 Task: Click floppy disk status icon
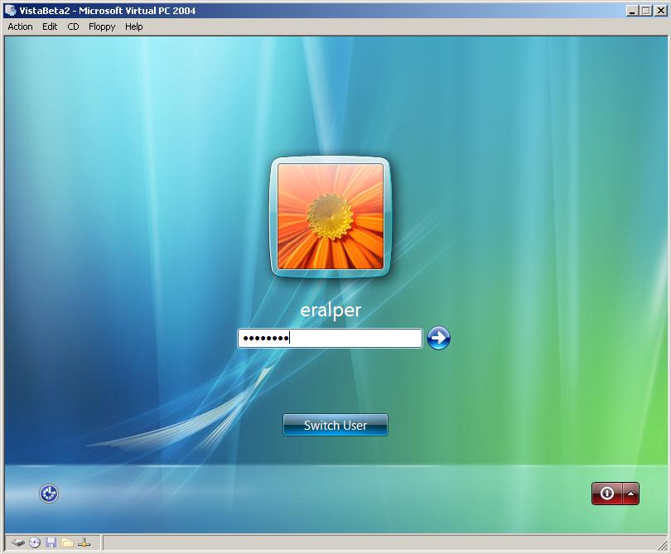[51, 543]
